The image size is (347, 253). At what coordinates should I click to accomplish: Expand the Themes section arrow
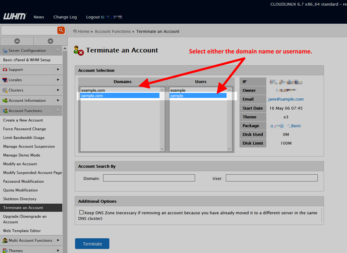[x=58, y=250]
